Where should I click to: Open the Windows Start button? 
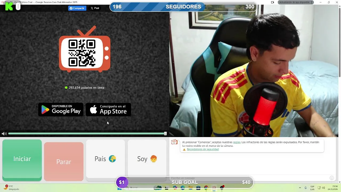(119, 188)
